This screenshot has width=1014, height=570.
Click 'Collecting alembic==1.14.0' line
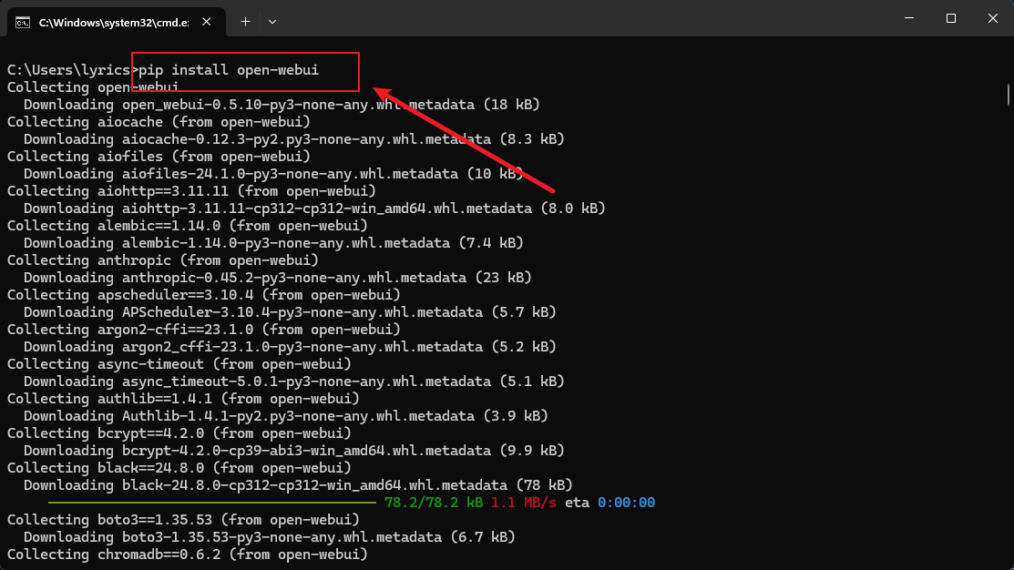tap(188, 226)
